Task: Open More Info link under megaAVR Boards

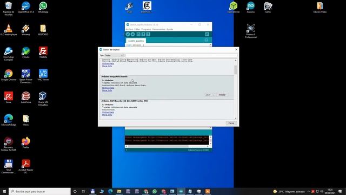Action: coord(107,90)
